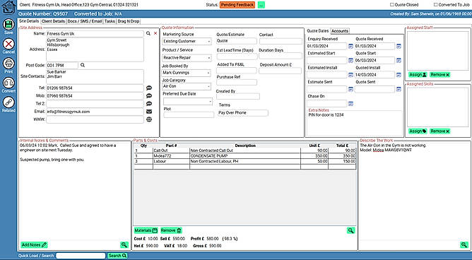This screenshot has width=472, height=260.
Task: Switch to the Client Details tab
Action: coord(53,21)
